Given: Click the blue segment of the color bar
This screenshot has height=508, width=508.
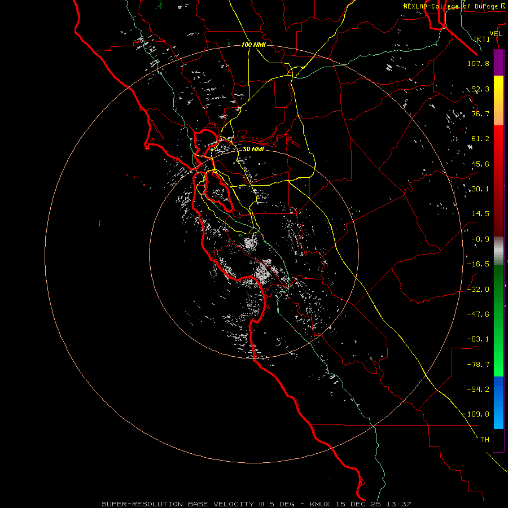Looking at the screenshot, I should tap(498, 402).
